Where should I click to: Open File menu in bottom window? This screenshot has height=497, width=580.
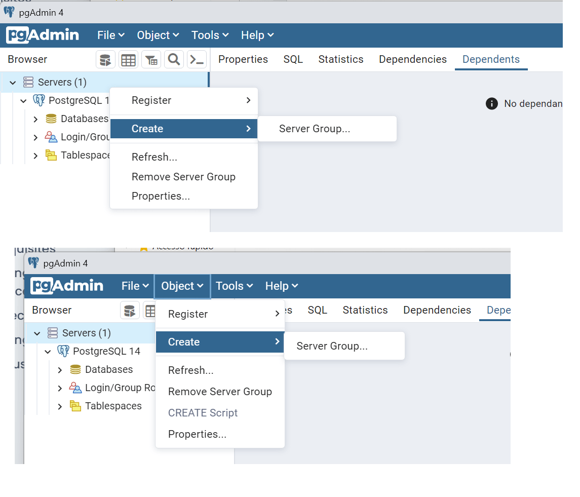pyautogui.click(x=135, y=286)
